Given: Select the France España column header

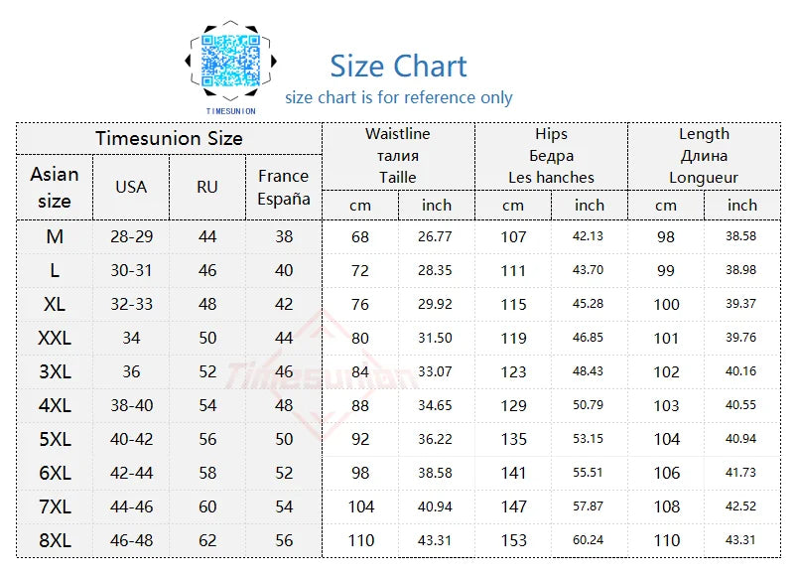Looking at the screenshot, I should pyautogui.click(x=284, y=187).
